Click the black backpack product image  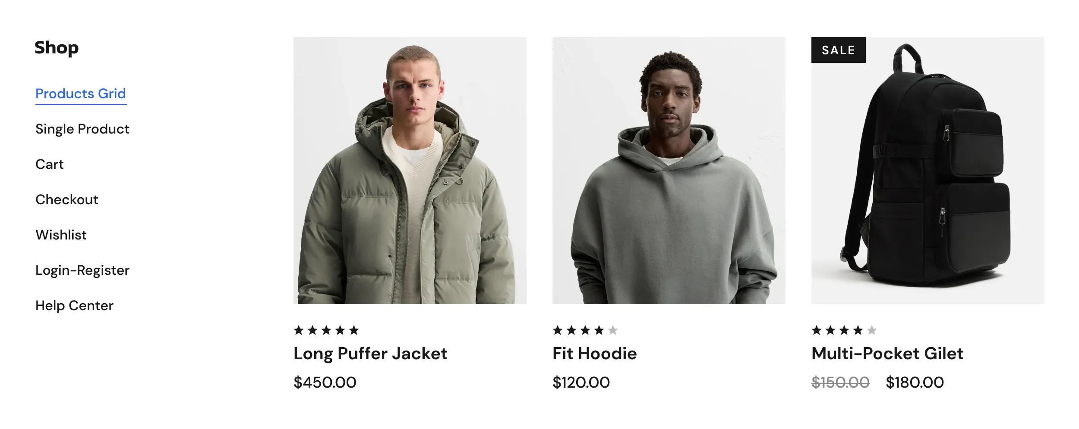[x=928, y=171]
